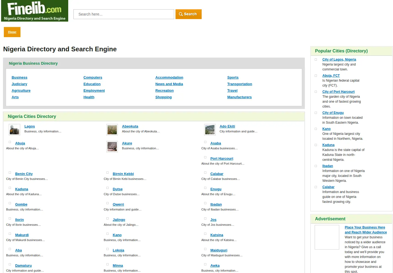
Task: Open the Asaba directory link
Action: (216, 143)
